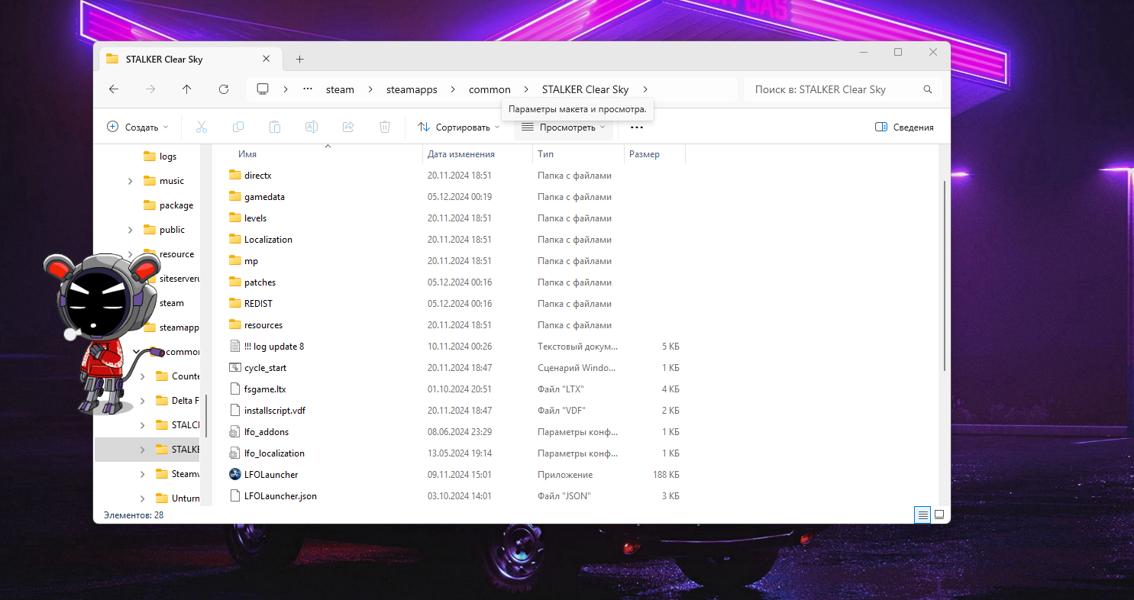Click the file list vertical scrollbar

pos(945,275)
